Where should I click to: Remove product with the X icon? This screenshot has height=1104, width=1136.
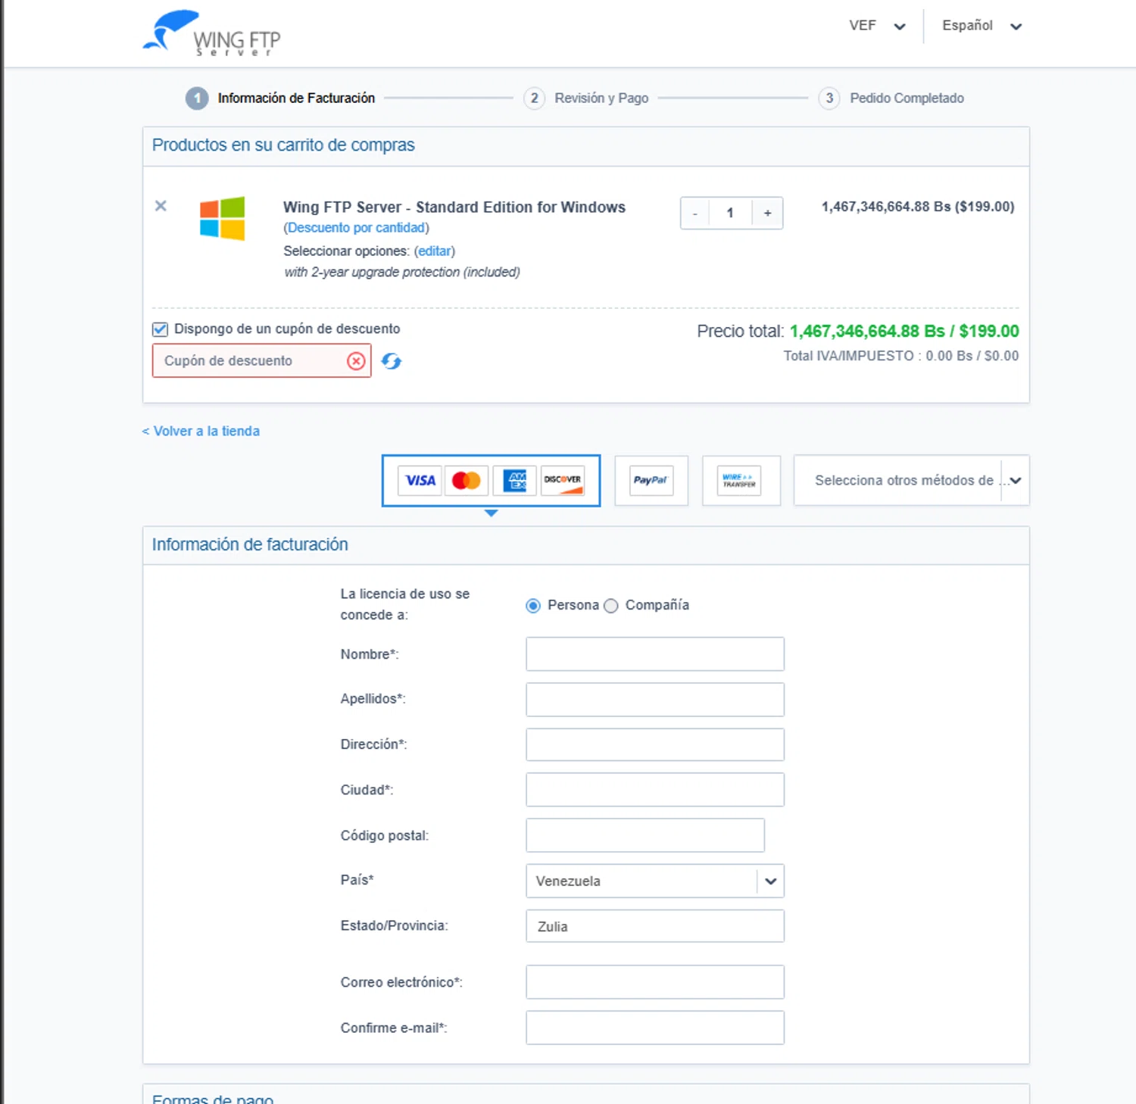coord(161,206)
